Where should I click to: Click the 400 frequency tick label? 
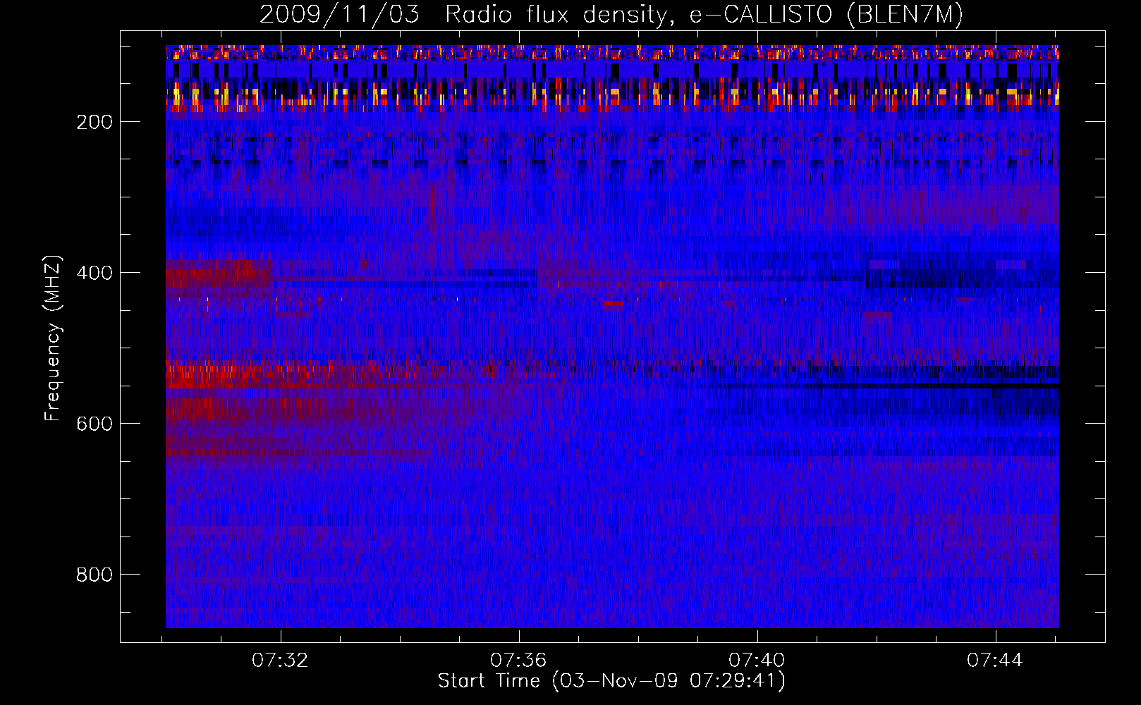pyautogui.click(x=94, y=273)
